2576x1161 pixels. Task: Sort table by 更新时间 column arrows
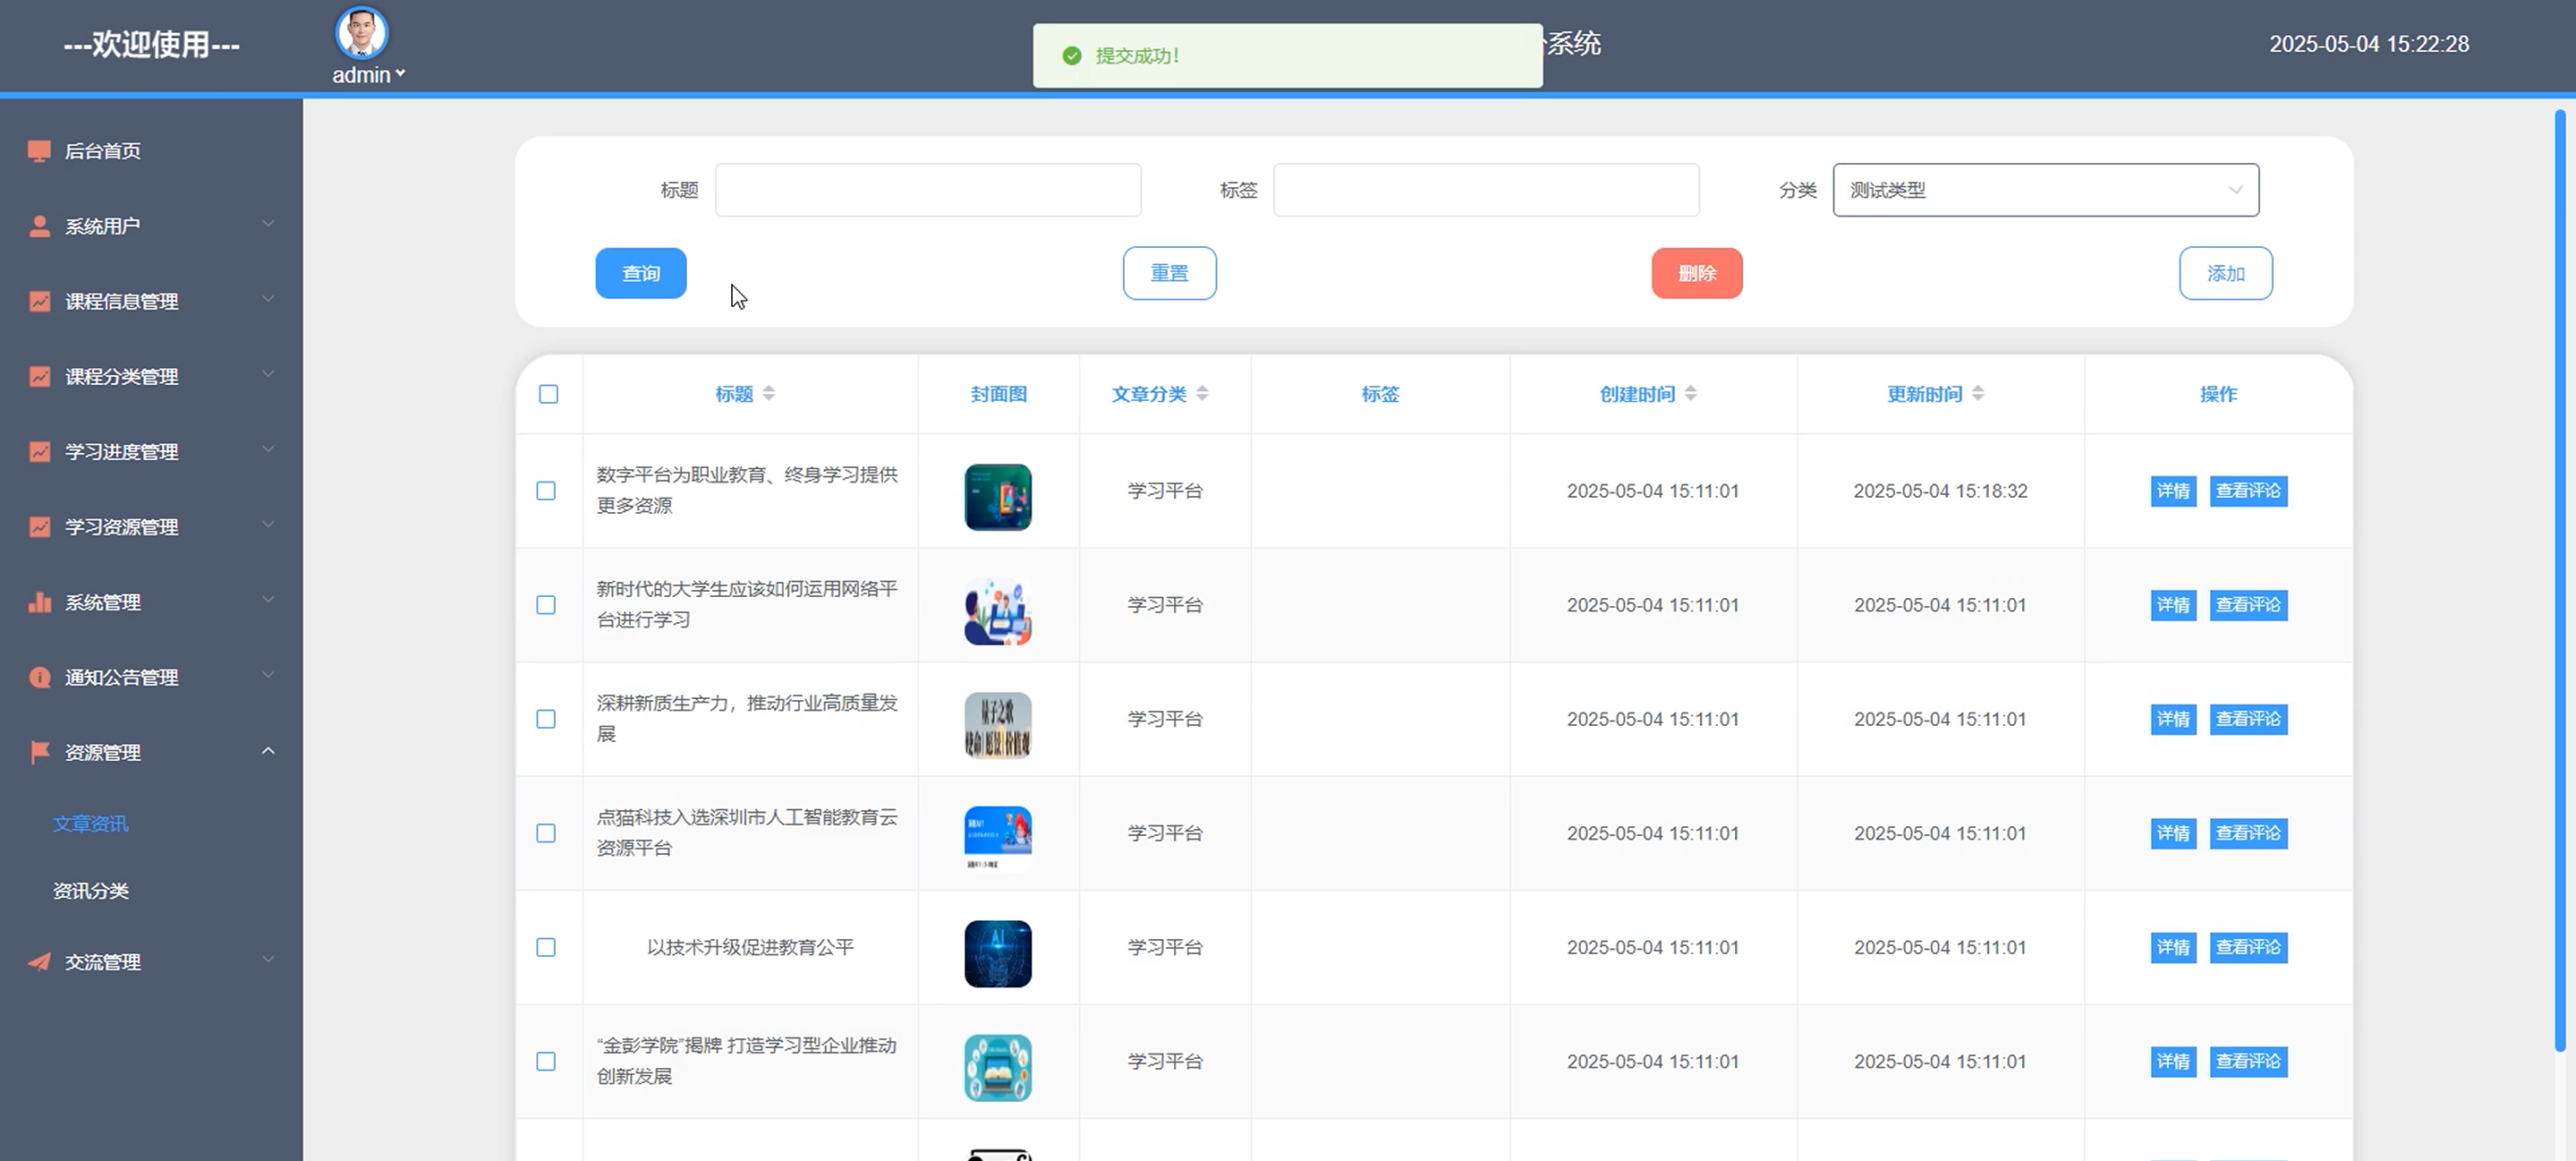point(1978,393)
